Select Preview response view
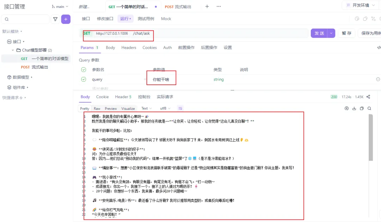Image resolution: width=381 pixels, height=222 pixels. point(111,108)
